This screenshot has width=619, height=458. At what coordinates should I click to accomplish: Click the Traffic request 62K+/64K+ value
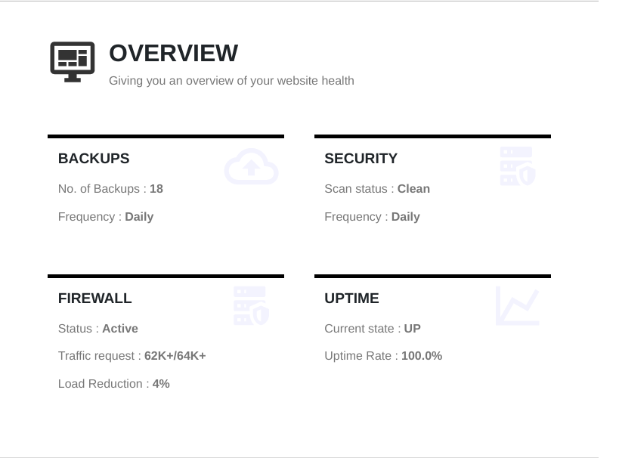175,356
